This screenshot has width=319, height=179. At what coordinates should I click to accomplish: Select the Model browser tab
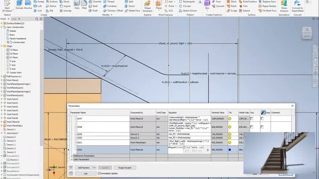pos(3,19)
